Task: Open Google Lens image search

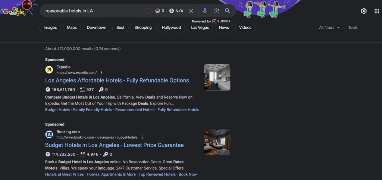Action: point(216,11)
